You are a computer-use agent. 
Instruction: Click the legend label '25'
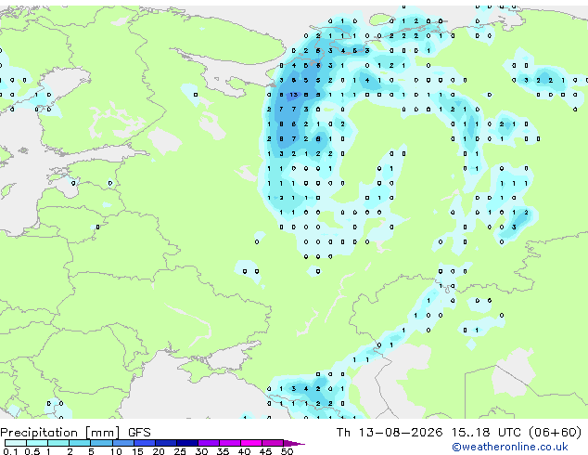pyautogui.click(x=180, y=451)
